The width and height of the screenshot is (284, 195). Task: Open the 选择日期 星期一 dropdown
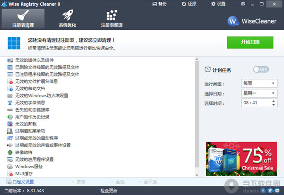(x=259, y=93)
